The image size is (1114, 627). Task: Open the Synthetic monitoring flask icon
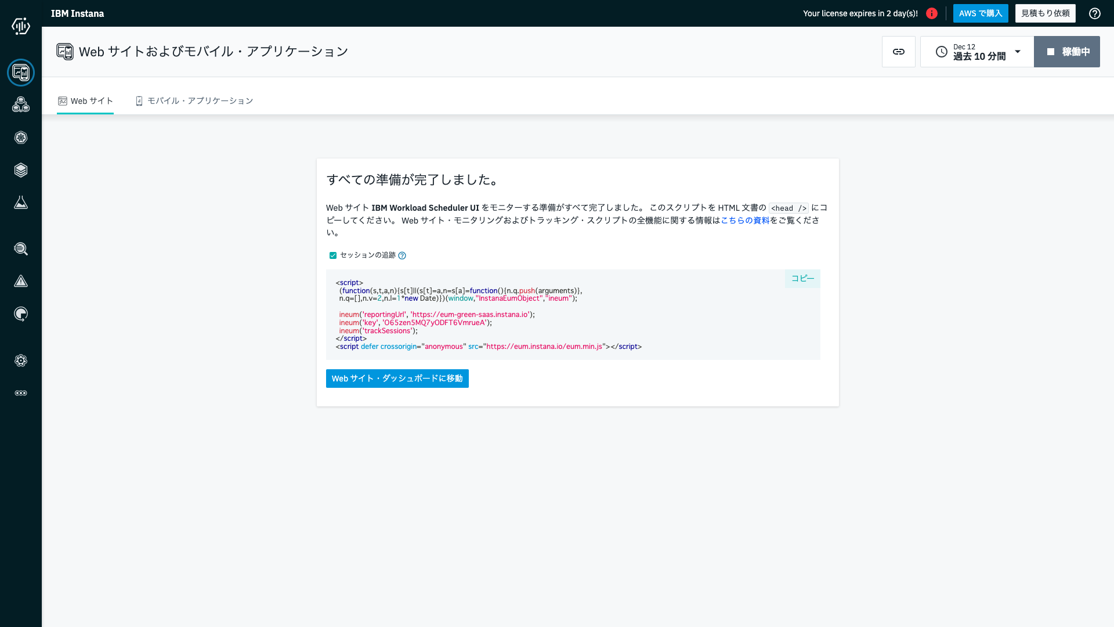pos(21,202)
